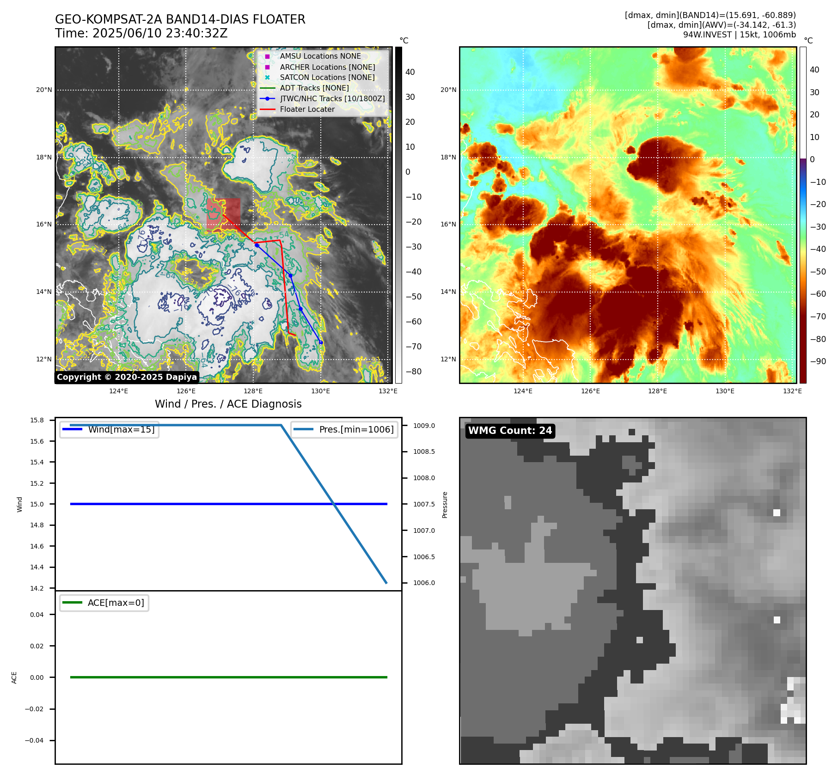Click the GEO-KOMPSAT-2A BAND14-DIAS FLOATER title

click(180, 19)
